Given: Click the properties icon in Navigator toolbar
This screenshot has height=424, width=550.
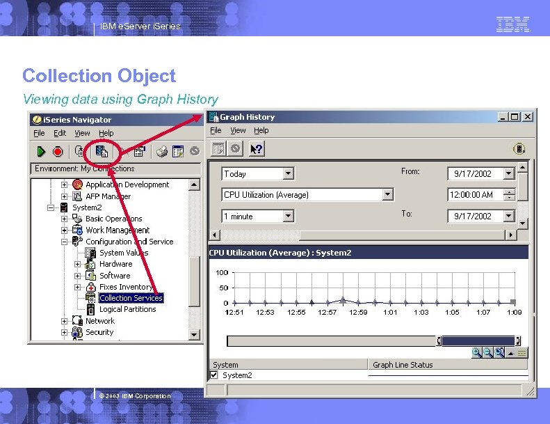Looking at the screenshot, I should (139, 151).
